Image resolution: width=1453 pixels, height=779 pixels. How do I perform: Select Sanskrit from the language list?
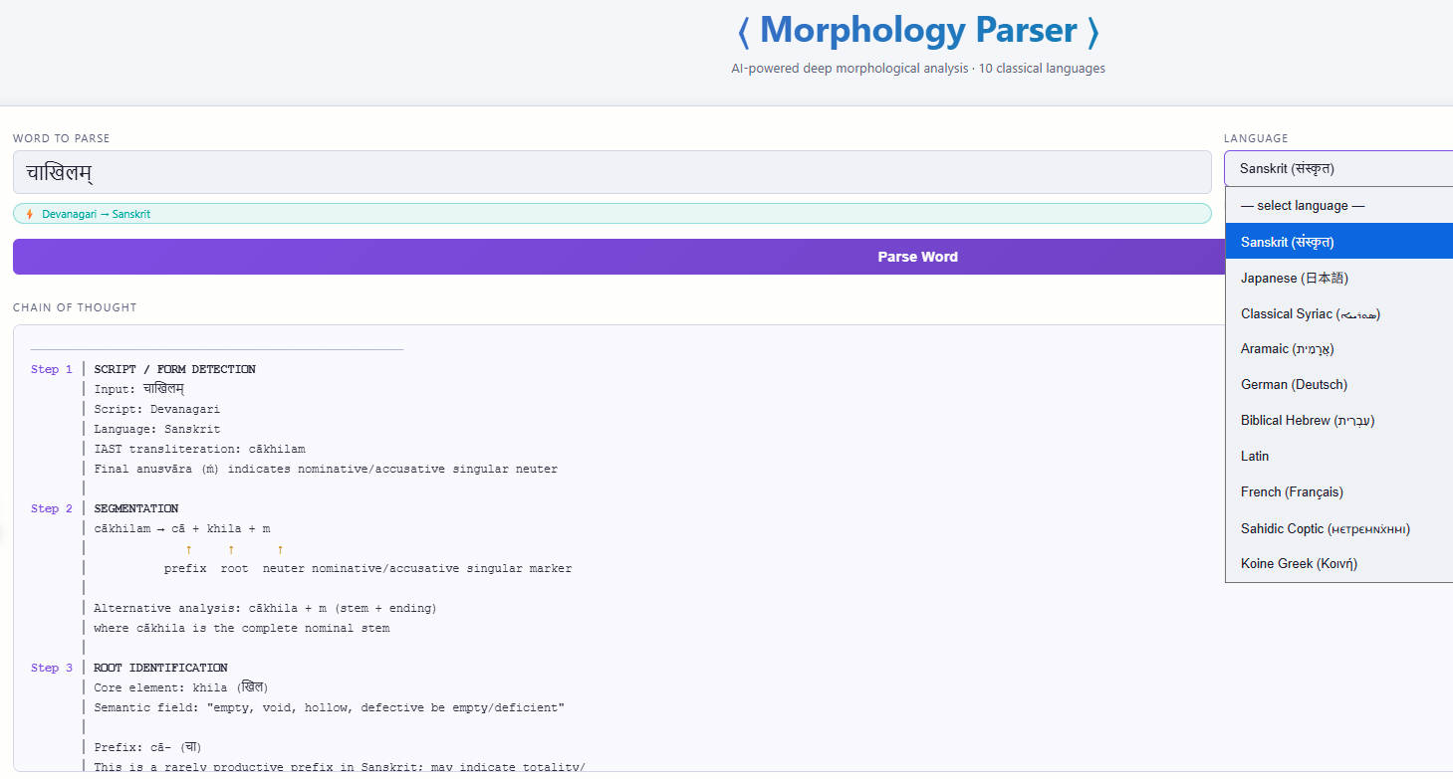click(x=1287, y=242)
